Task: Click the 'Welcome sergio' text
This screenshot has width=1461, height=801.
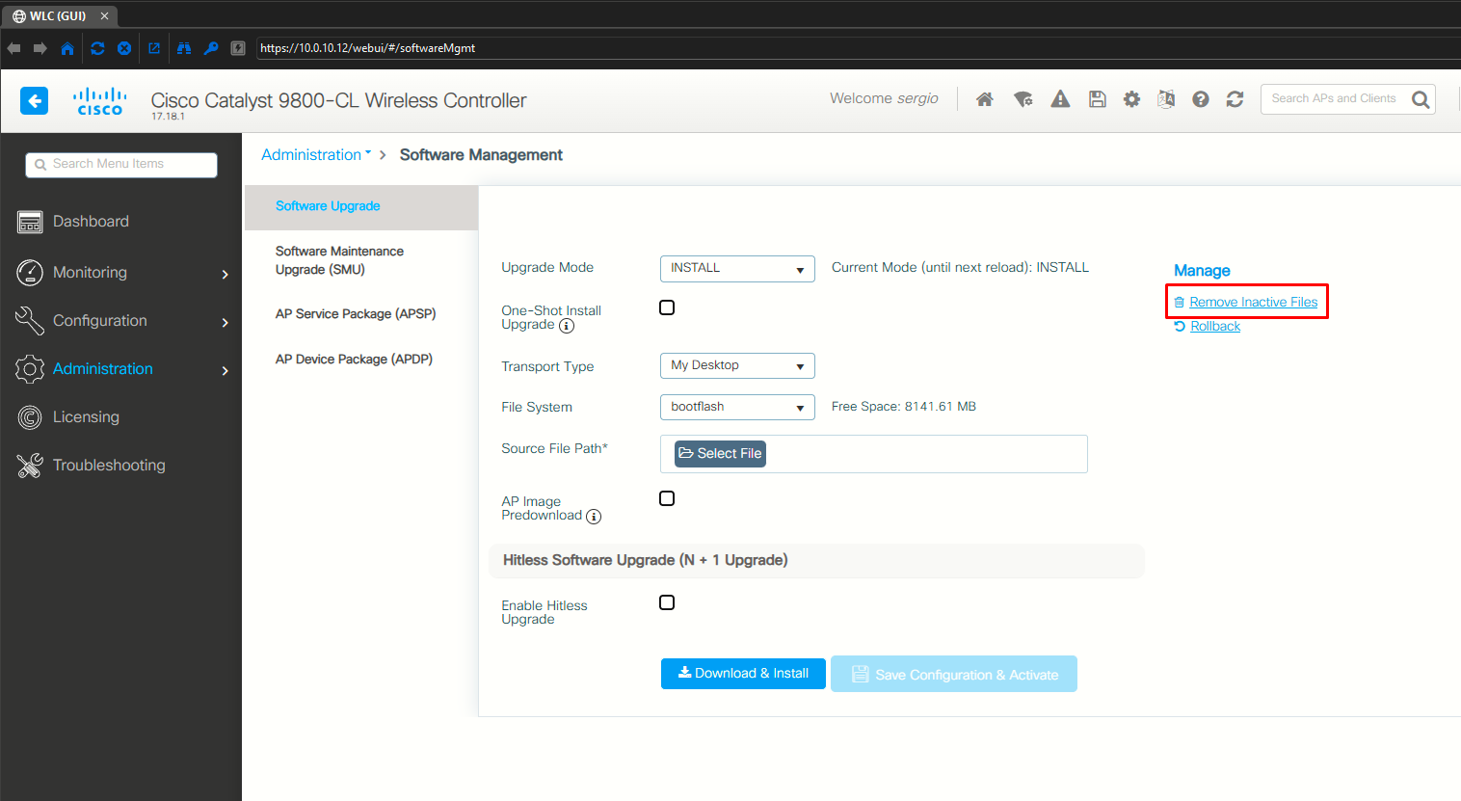Action: pyautogui.click(x=884, y=98)
